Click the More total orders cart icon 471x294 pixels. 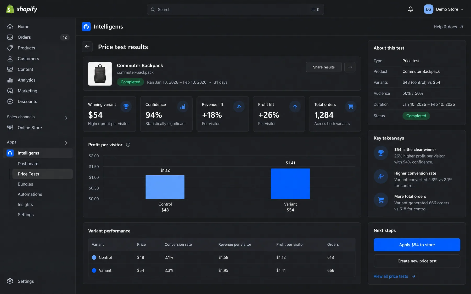[x=381, y=200]
